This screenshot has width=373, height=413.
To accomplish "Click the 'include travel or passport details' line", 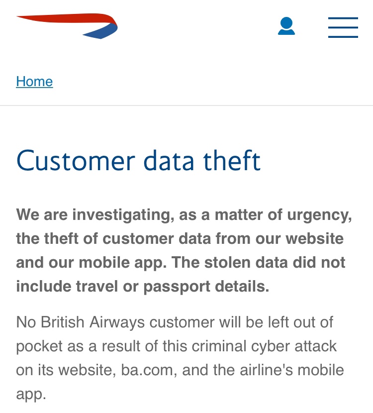I will 143,287.
